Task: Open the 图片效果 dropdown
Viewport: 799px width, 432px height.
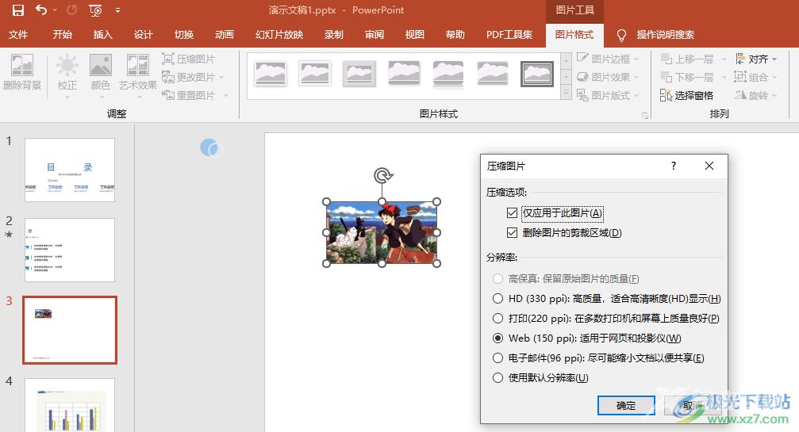Action: coord(608,78)
